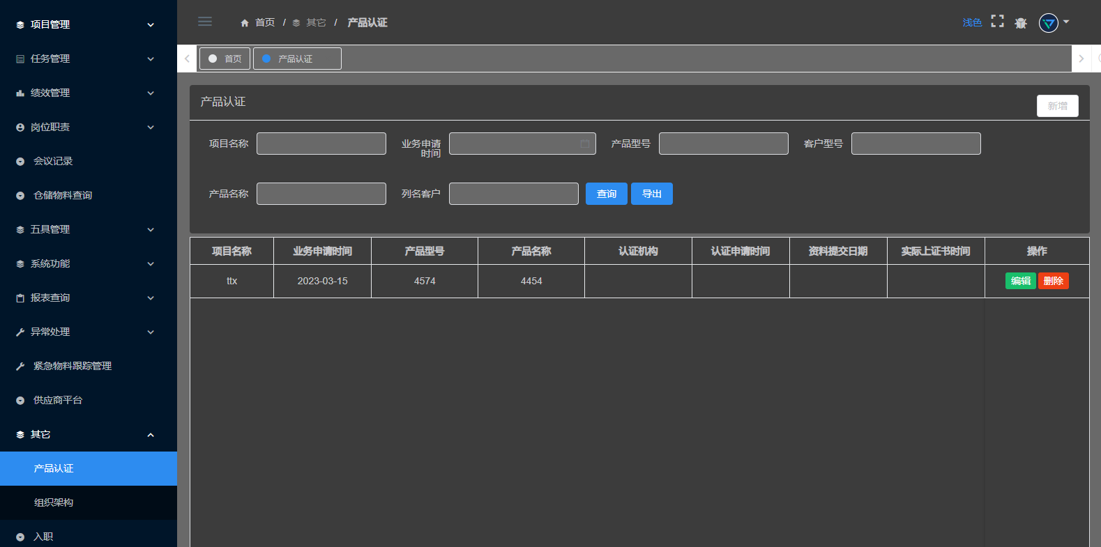Open 组织架构 submenu item
The height and width of the screenshot is (547, 1101).
(x=89, y=502)
